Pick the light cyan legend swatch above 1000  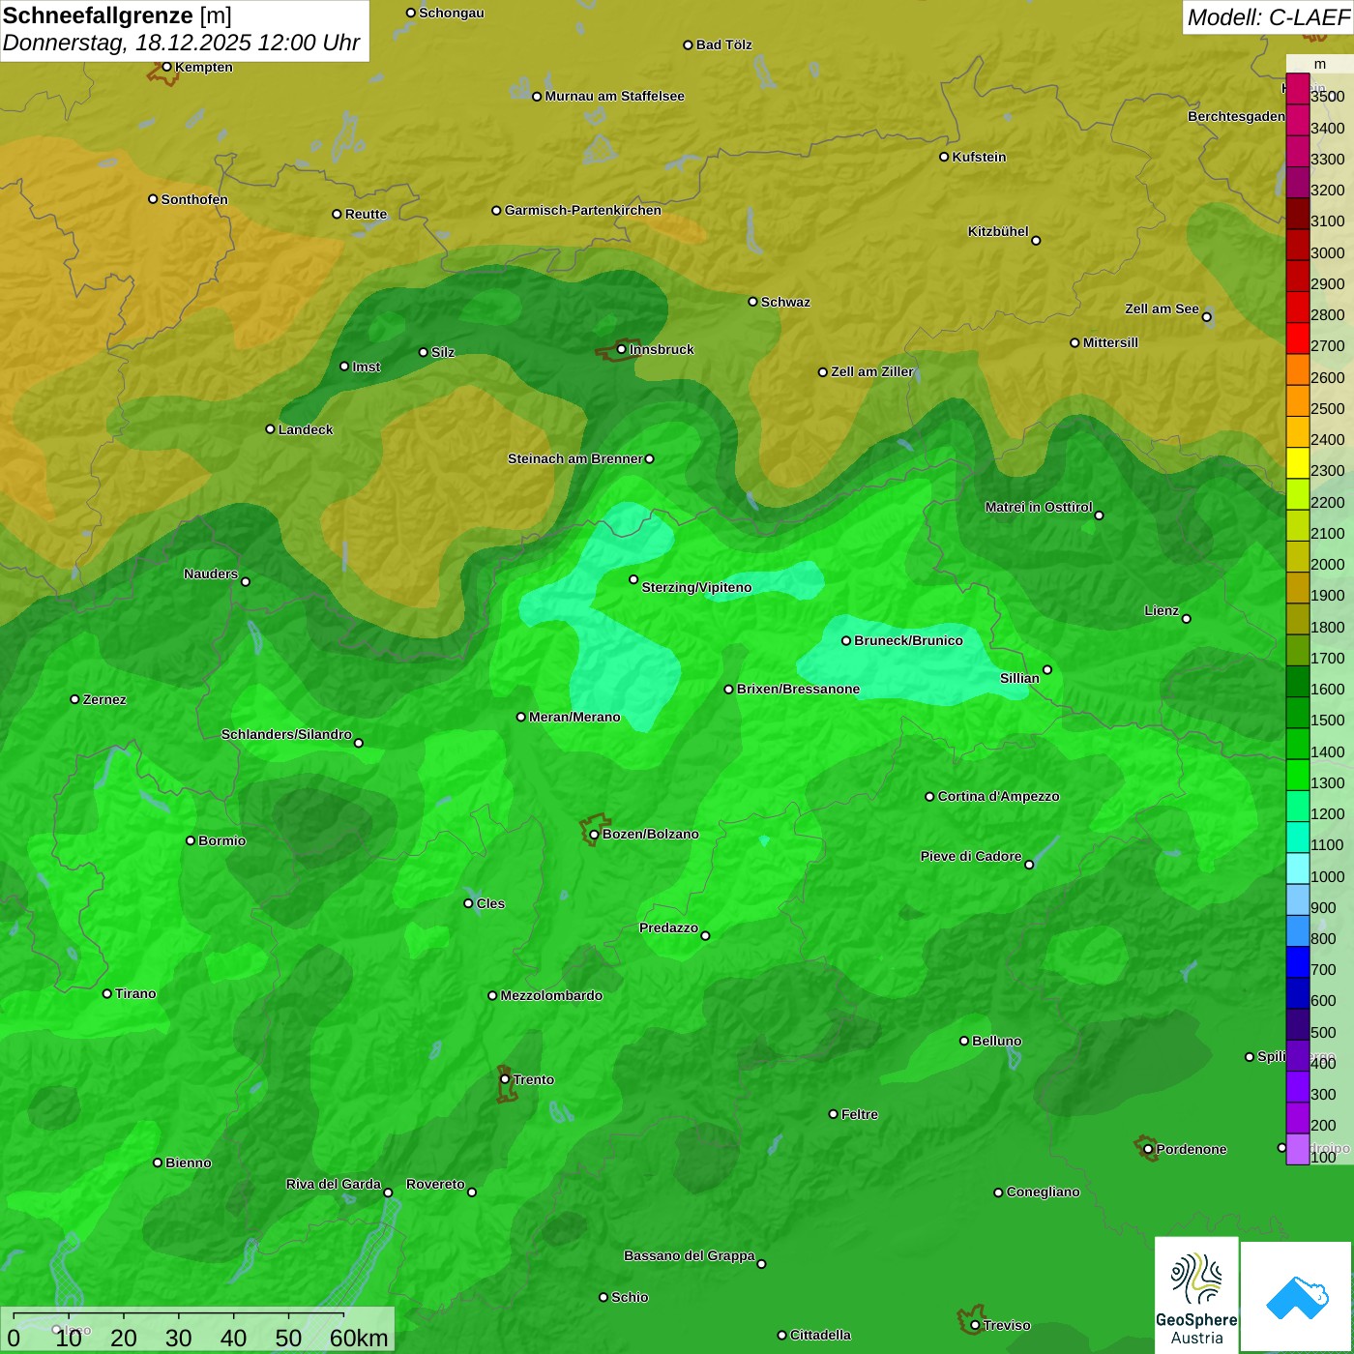point(1297,868)
